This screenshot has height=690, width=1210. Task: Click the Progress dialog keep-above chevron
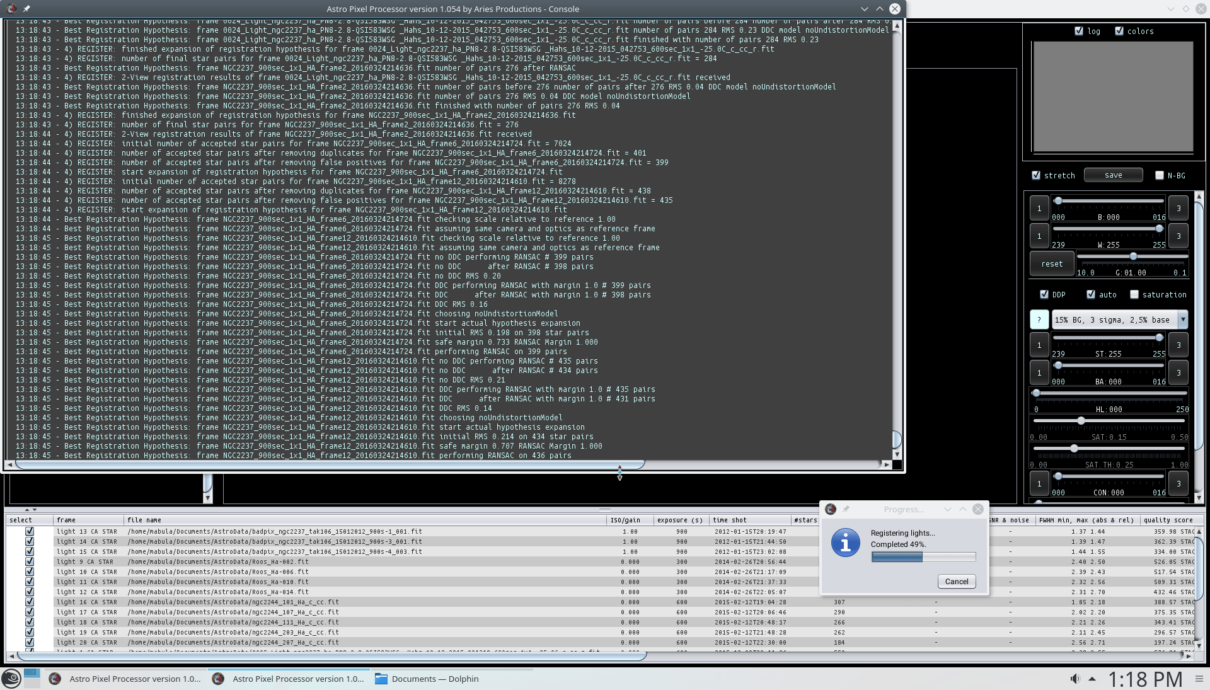962,509
